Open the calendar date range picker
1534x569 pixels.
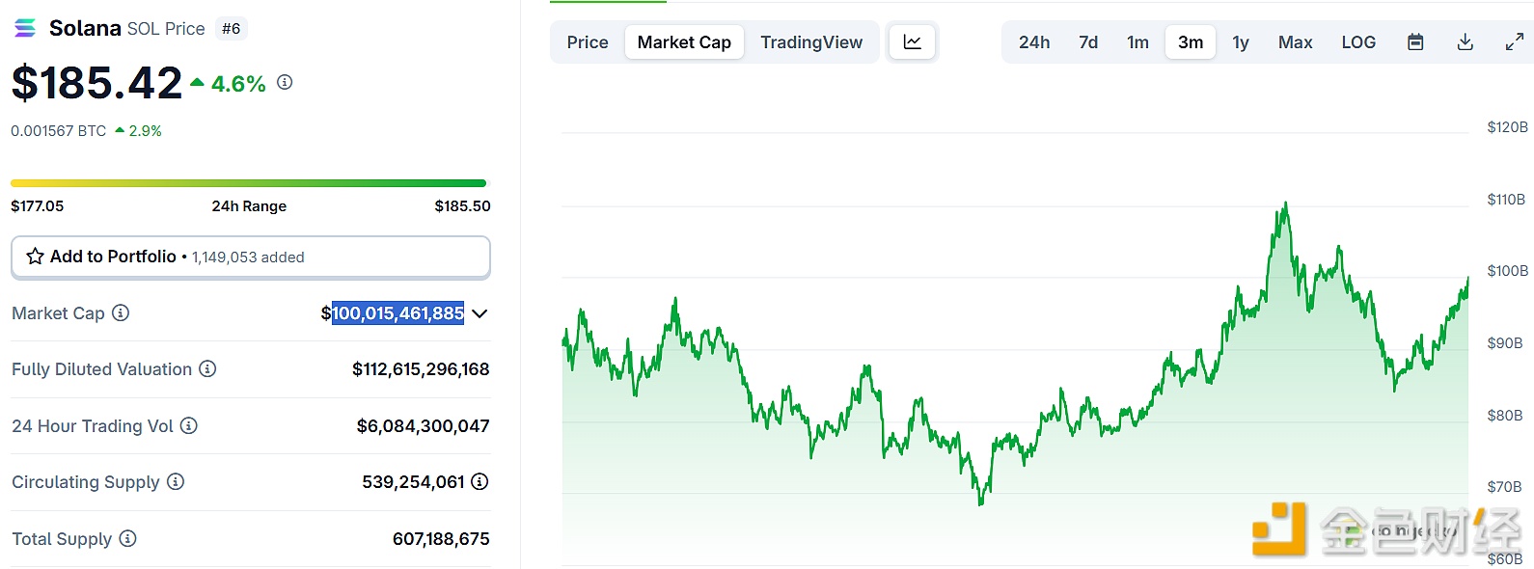[1415, 42]
